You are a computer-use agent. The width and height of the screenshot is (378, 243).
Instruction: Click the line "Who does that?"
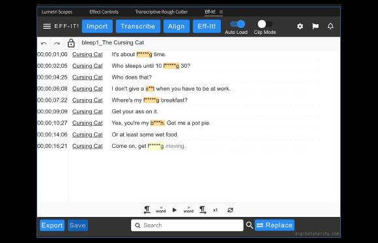click(x=132, y=78)
